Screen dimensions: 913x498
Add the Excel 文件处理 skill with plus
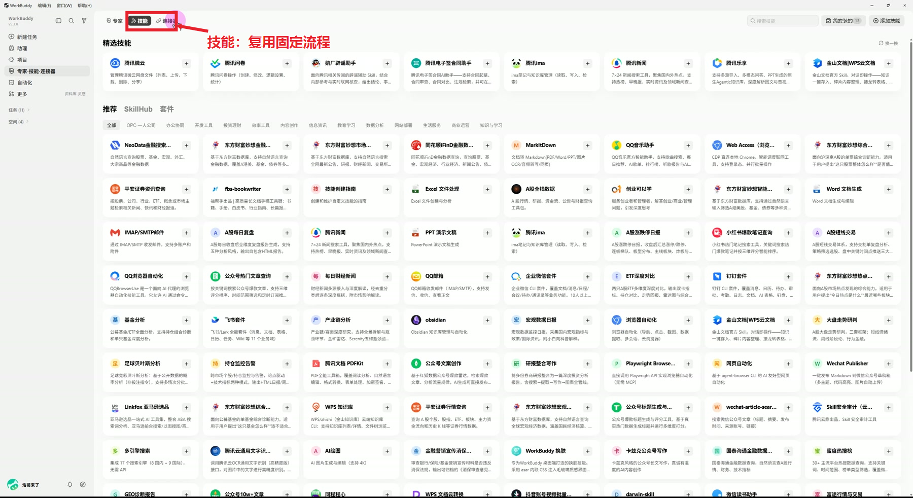487,189
